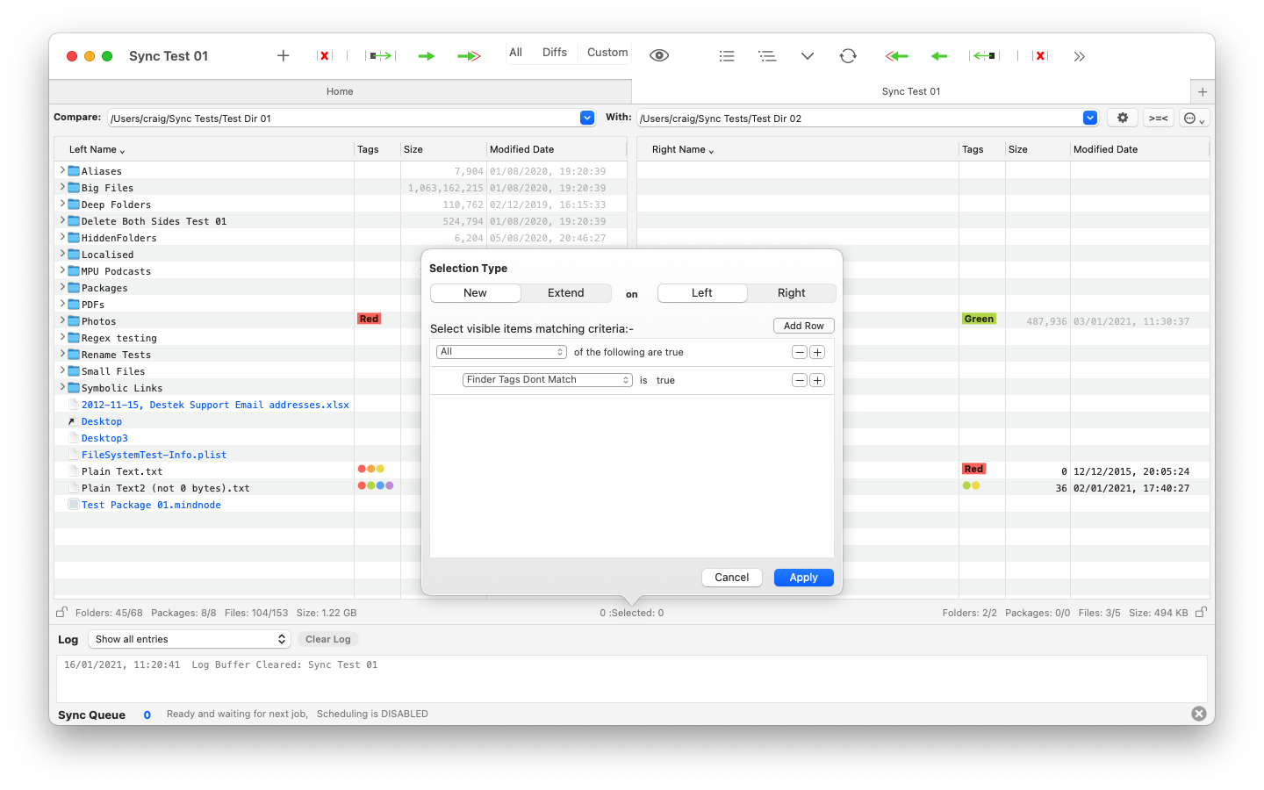The width and height of the screenshot is (1264, 790).
Task: Click the plus icon beside Sync Test 01 title
Action: click(284, 56)
